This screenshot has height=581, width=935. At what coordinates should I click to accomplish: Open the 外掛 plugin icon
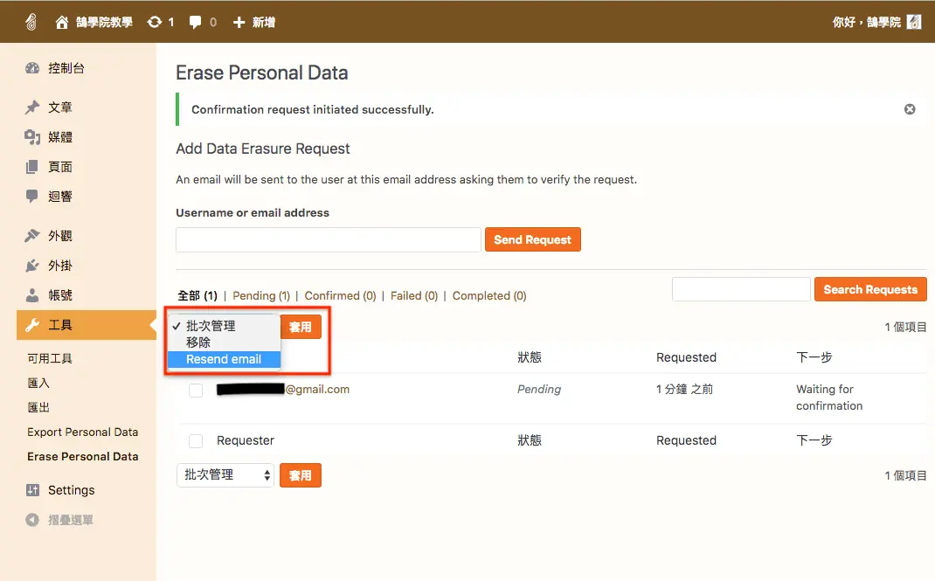tap(32, 266)
